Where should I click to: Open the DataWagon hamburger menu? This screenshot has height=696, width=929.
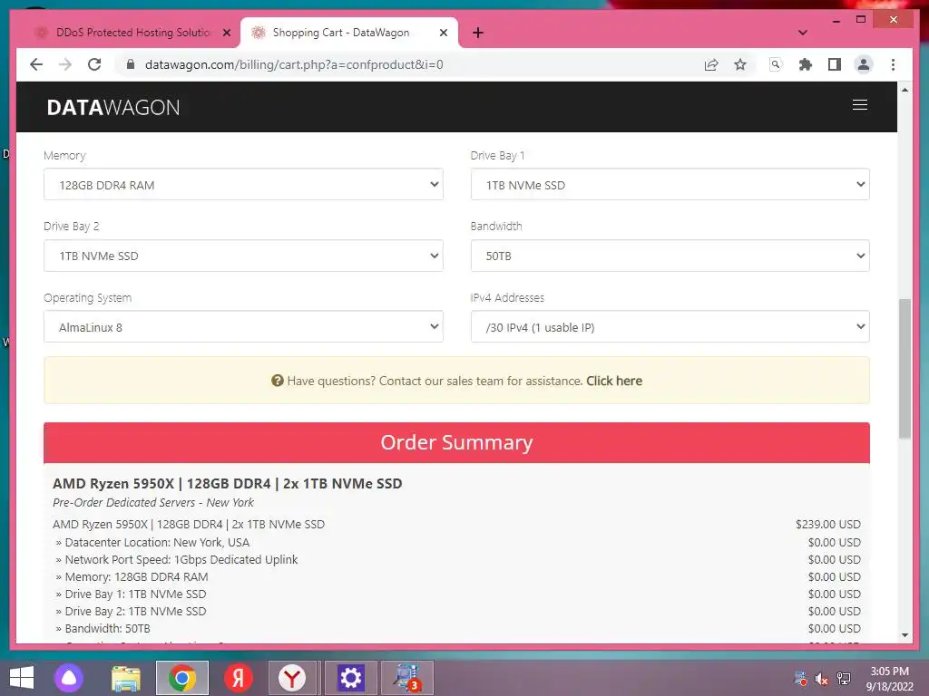click(x=860, y=105)
